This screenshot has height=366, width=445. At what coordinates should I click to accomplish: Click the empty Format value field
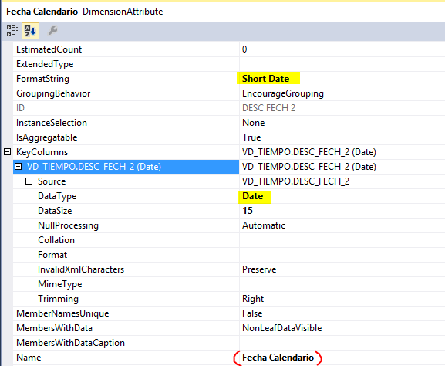342,255
